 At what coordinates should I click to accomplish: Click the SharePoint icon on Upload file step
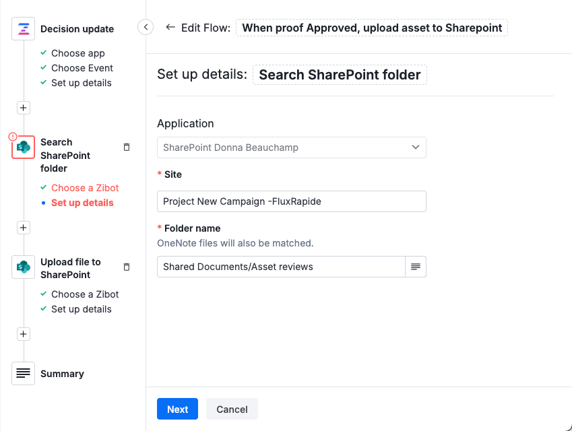point(23,267)
